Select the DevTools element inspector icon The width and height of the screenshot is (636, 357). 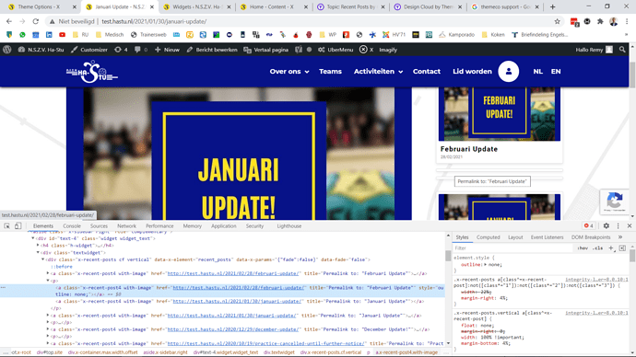6,225
